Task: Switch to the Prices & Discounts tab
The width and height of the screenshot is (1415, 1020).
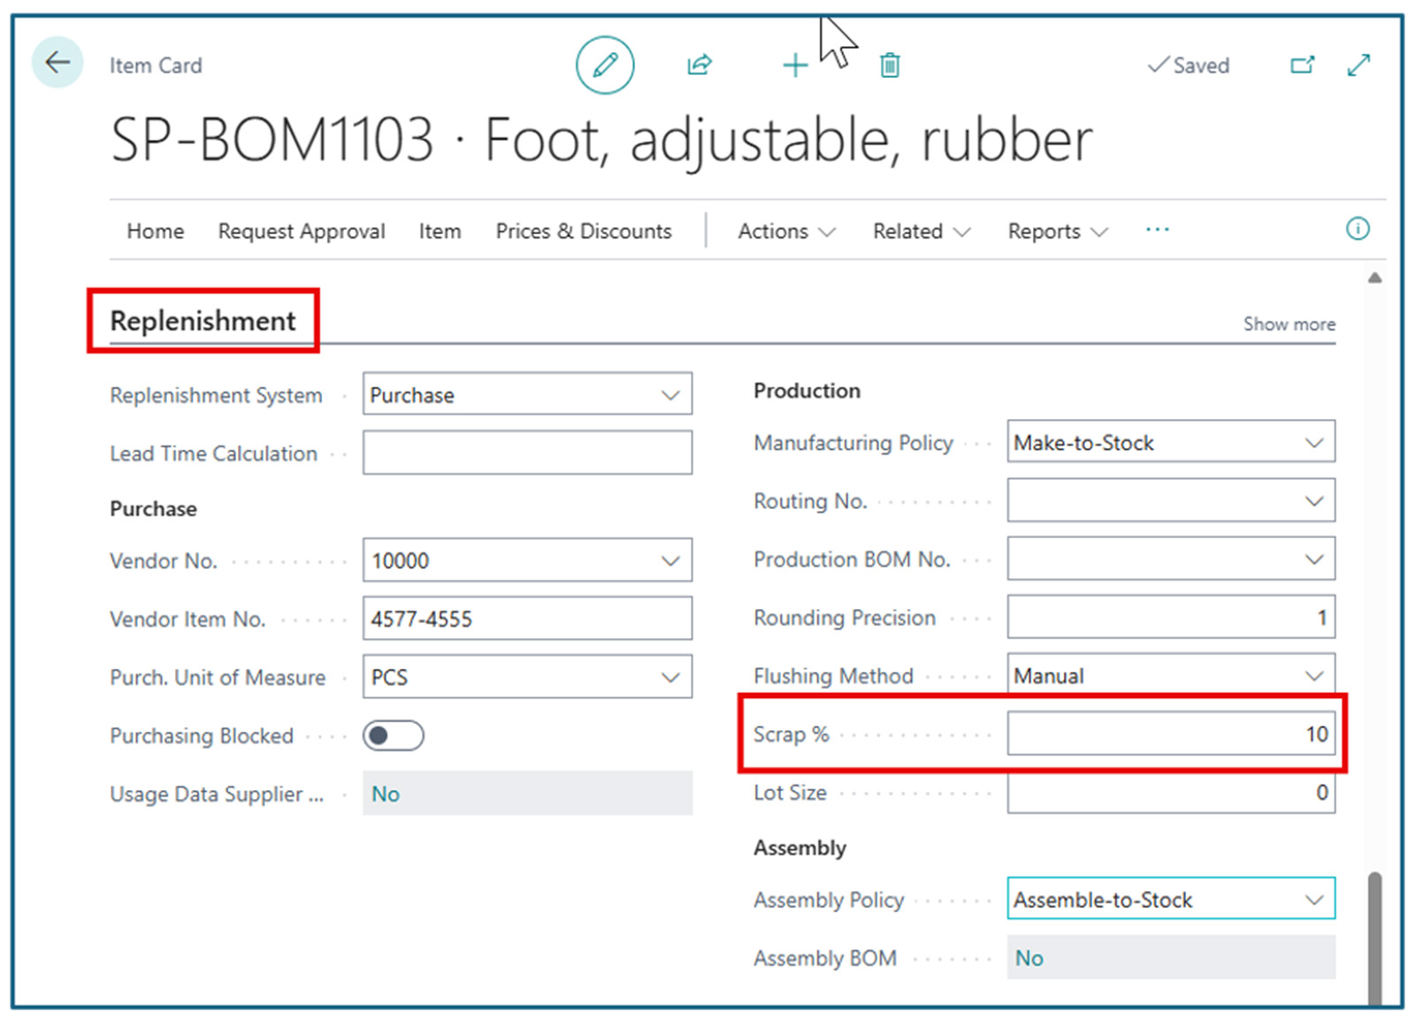Action: pos(584,231)
